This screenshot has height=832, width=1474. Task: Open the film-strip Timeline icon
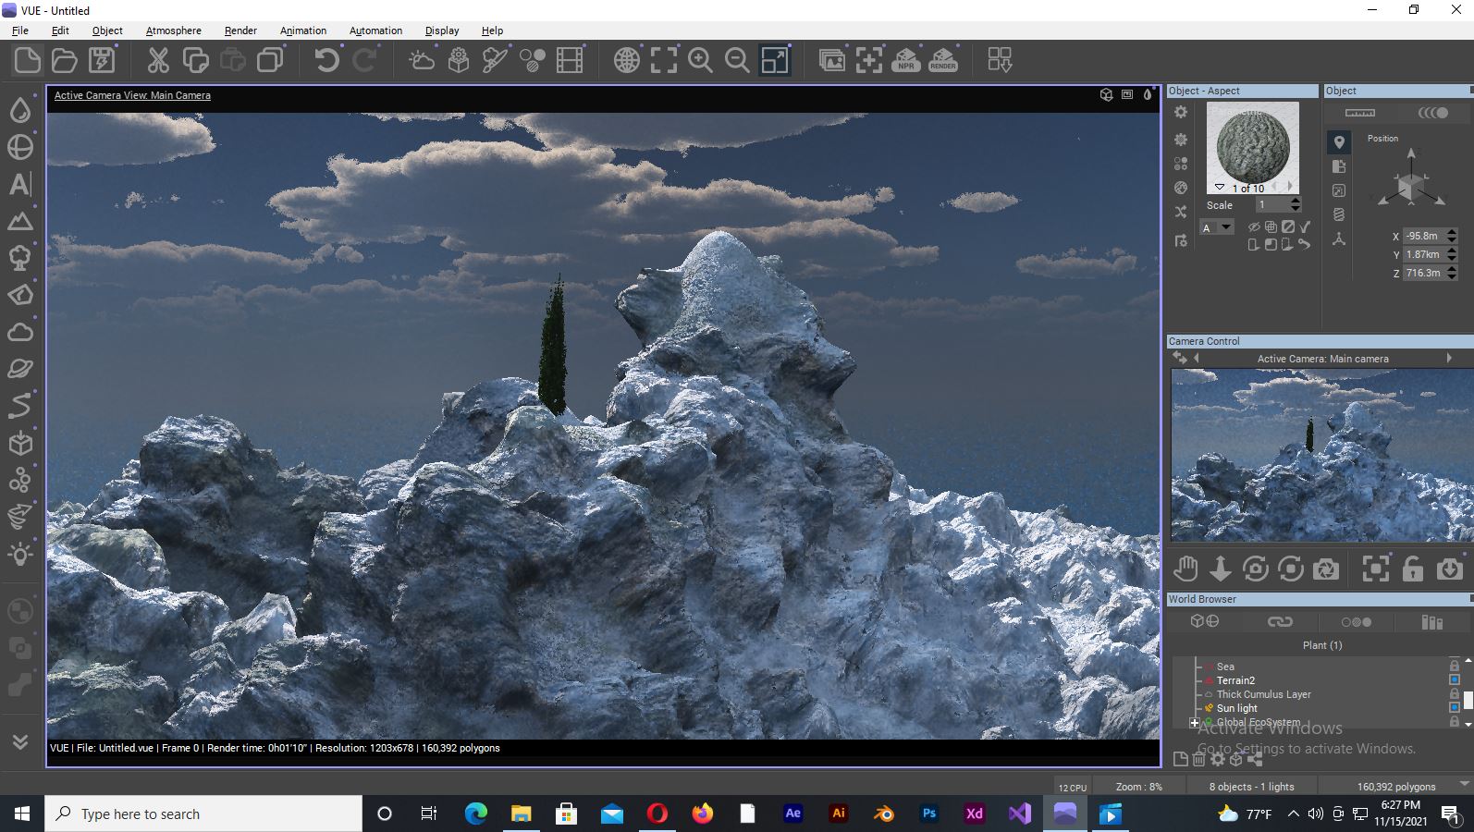tap(570, 61)
